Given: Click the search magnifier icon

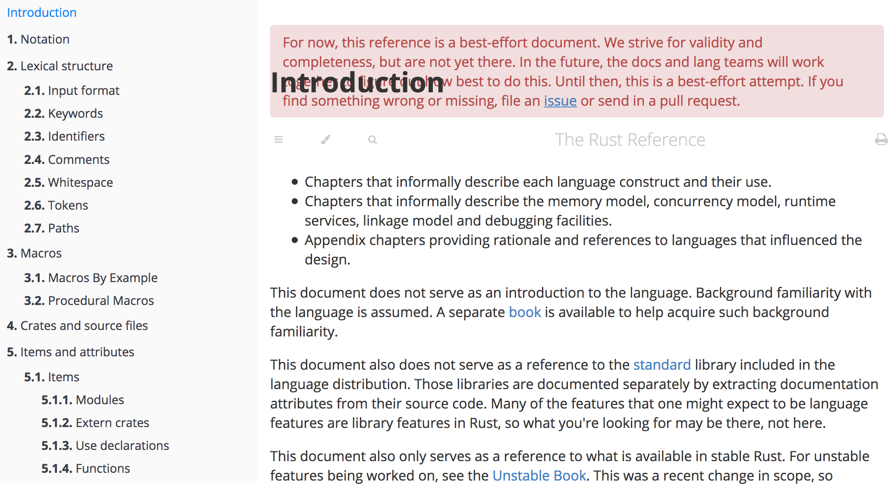Looking at the screenshot, I should (x=372, y=140).
